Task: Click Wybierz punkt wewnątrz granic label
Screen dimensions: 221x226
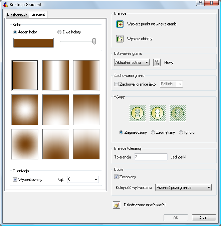Action: [152, 24]
